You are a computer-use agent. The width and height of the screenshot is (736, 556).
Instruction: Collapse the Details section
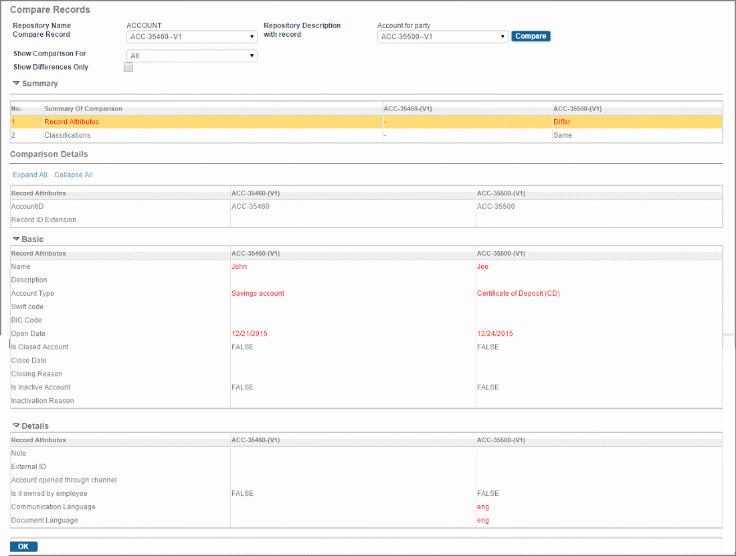16,426
